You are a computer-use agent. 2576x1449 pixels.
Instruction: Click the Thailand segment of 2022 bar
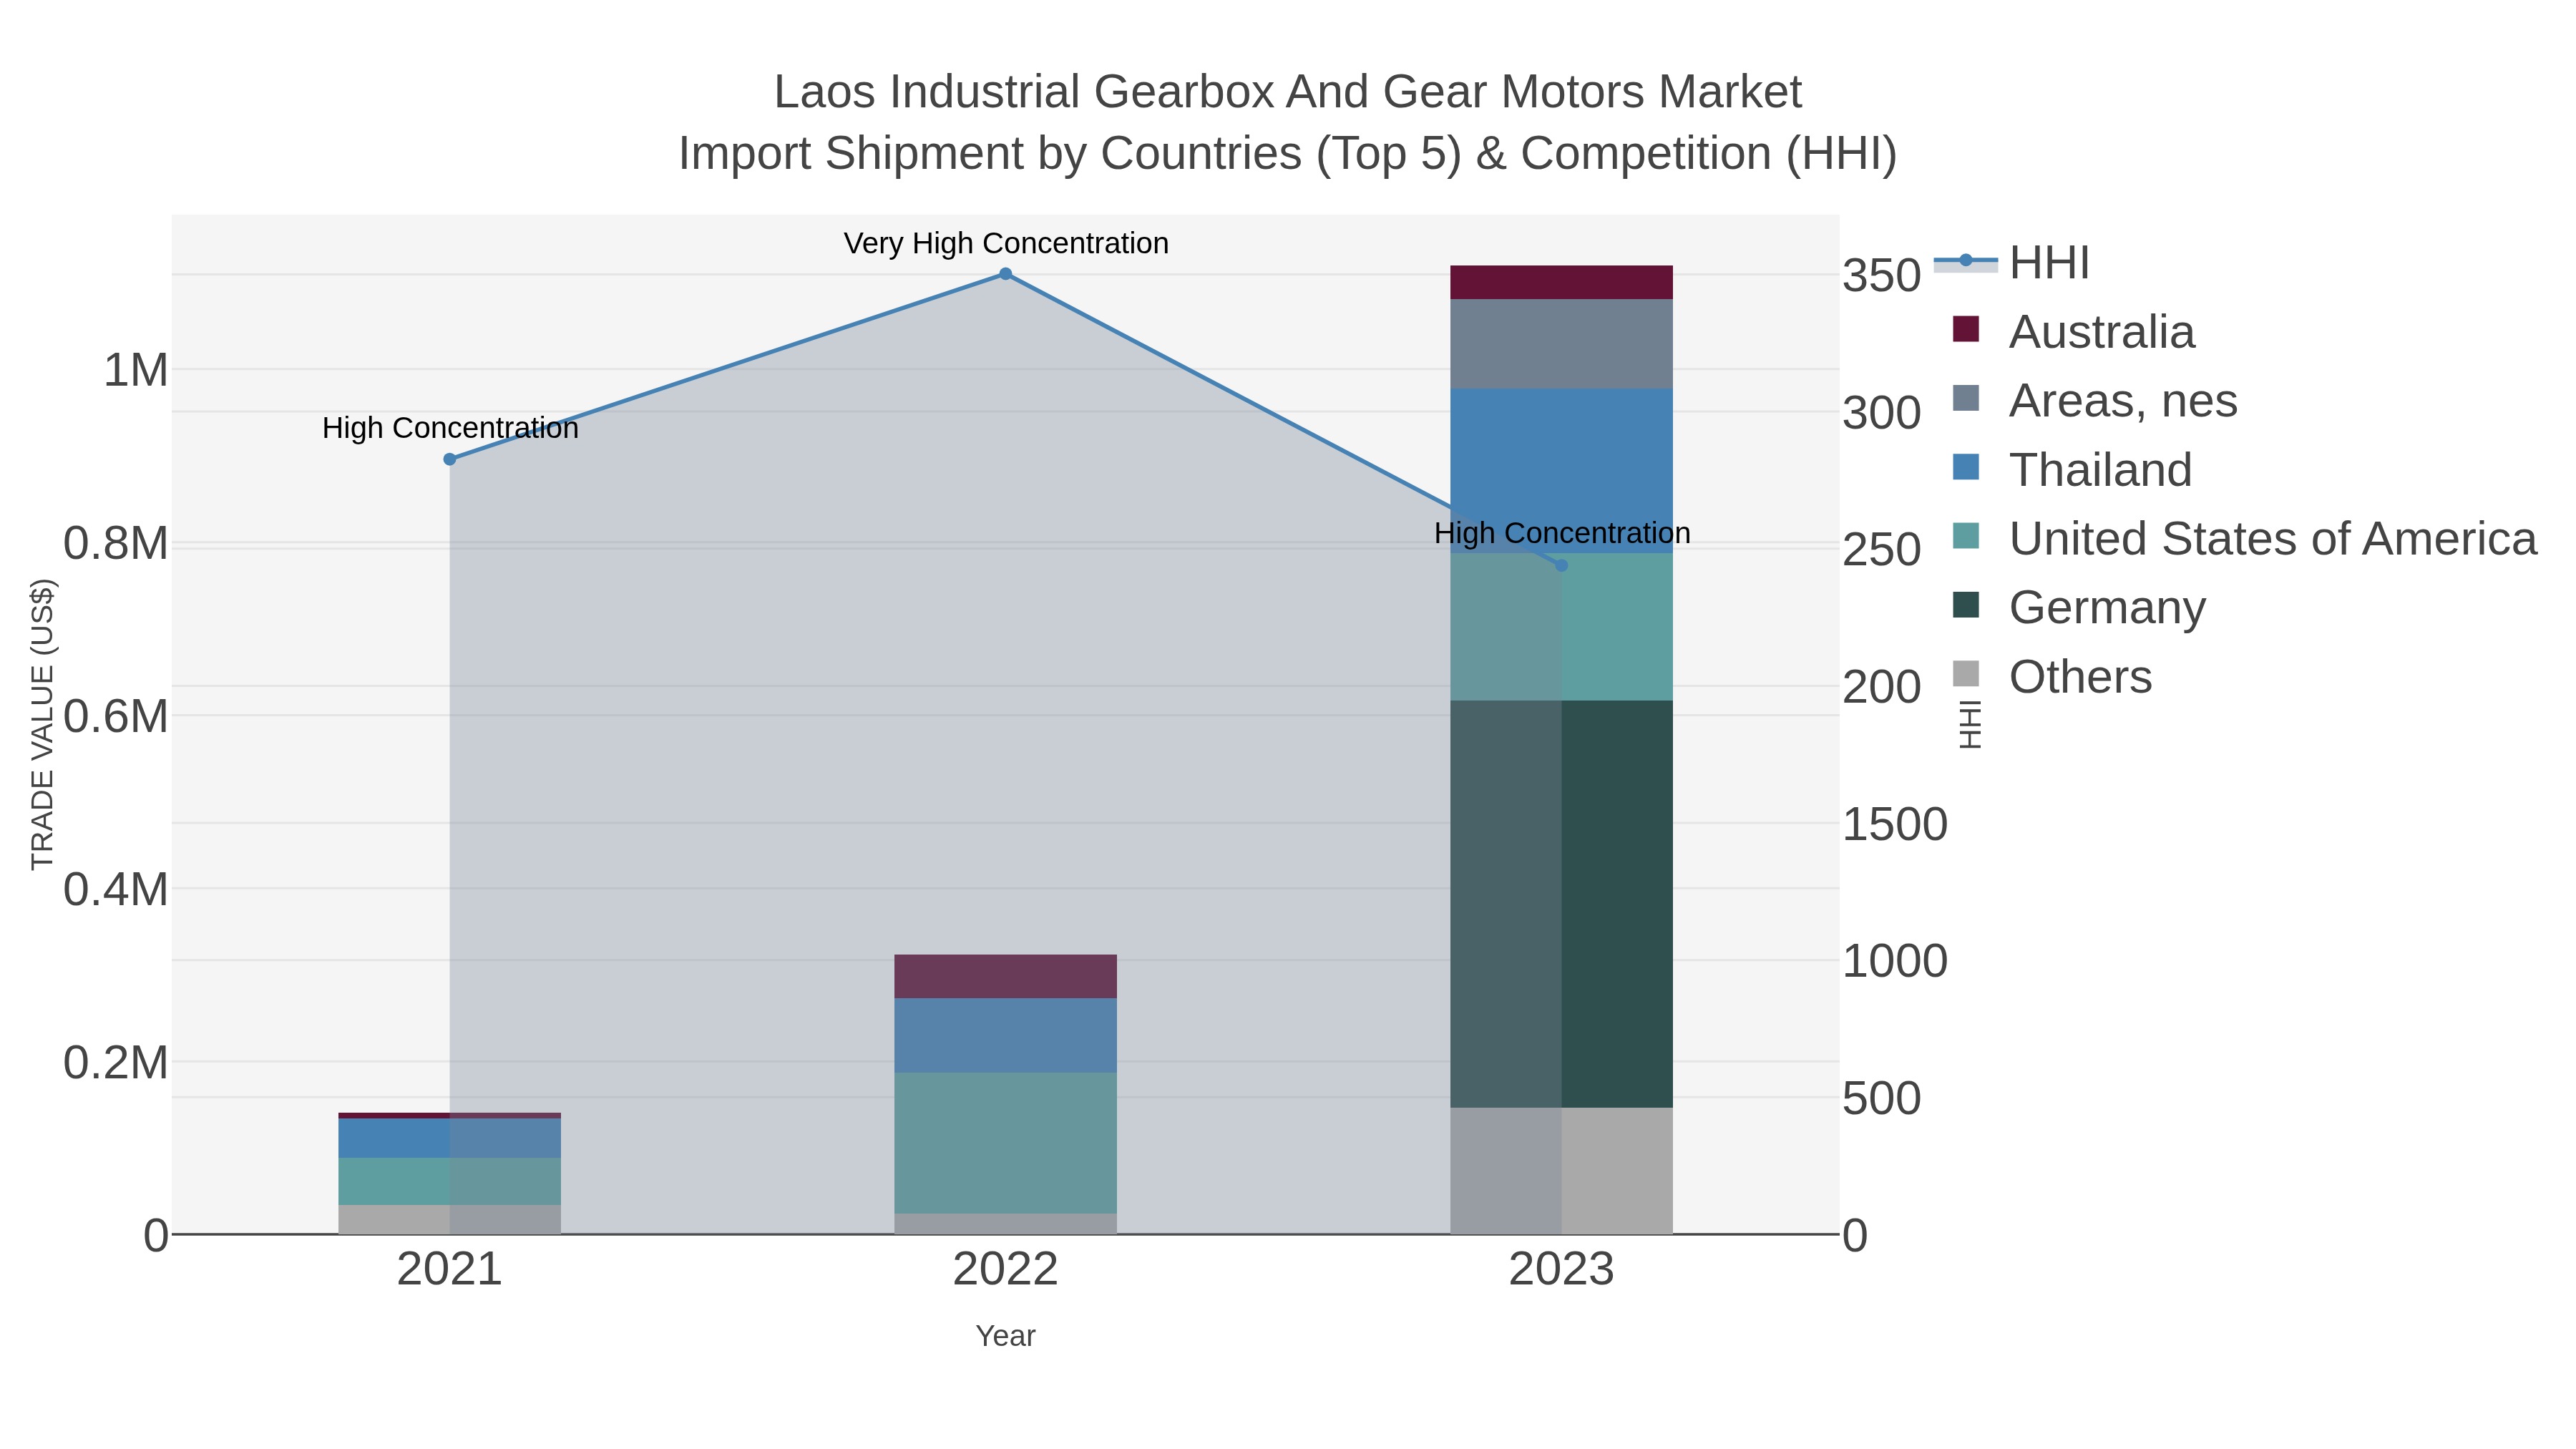click(1006, 1036)
